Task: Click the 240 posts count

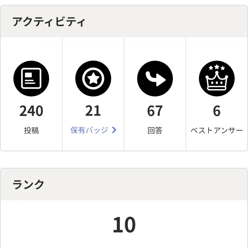Action: click(x=31, y=111)
